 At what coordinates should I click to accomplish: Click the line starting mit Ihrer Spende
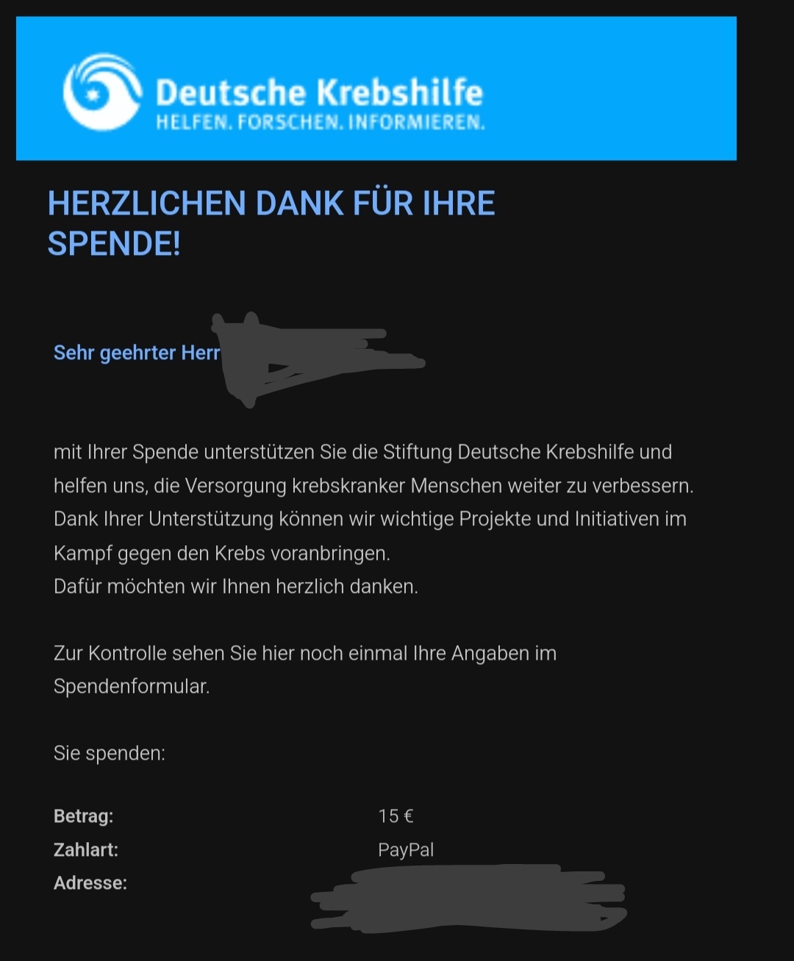tap(362, 452)
